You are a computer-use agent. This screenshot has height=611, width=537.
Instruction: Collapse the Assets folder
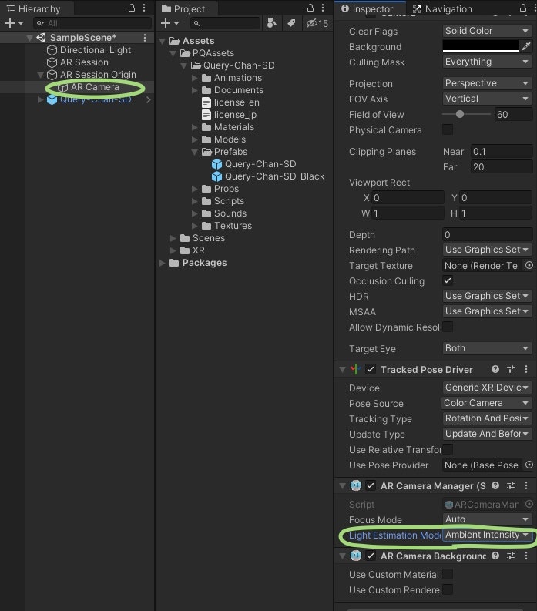[x=163, y=41]
